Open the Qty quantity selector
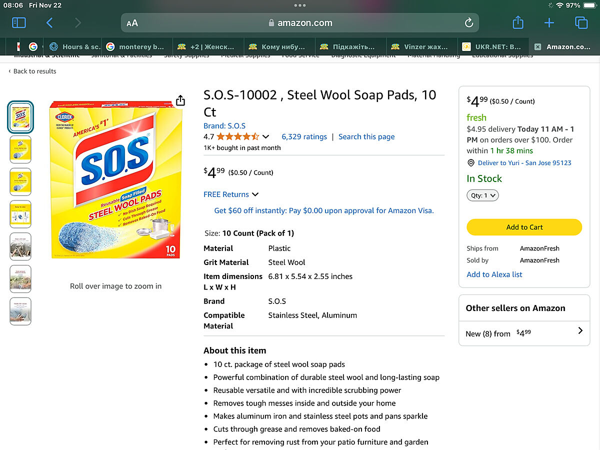The width and height of the screenshot is (600, 450). pos(482,195)
